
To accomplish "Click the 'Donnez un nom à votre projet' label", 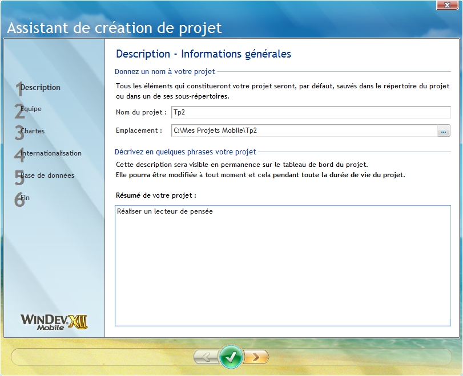I will click(x=165, y=72).
